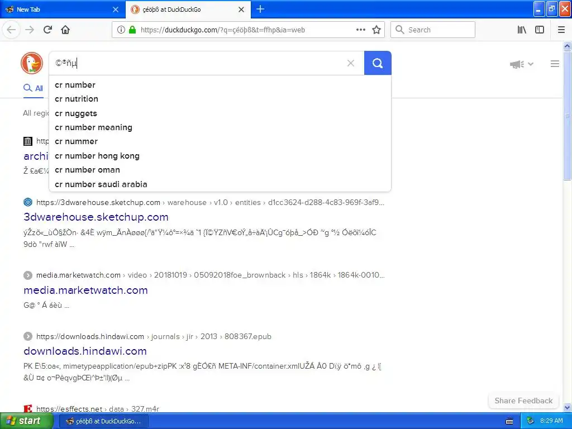Image resolution: width=572 pixels, height=429 pixels.
Task: Toggle the Firefox sidebar view
Action: (540, 30)
